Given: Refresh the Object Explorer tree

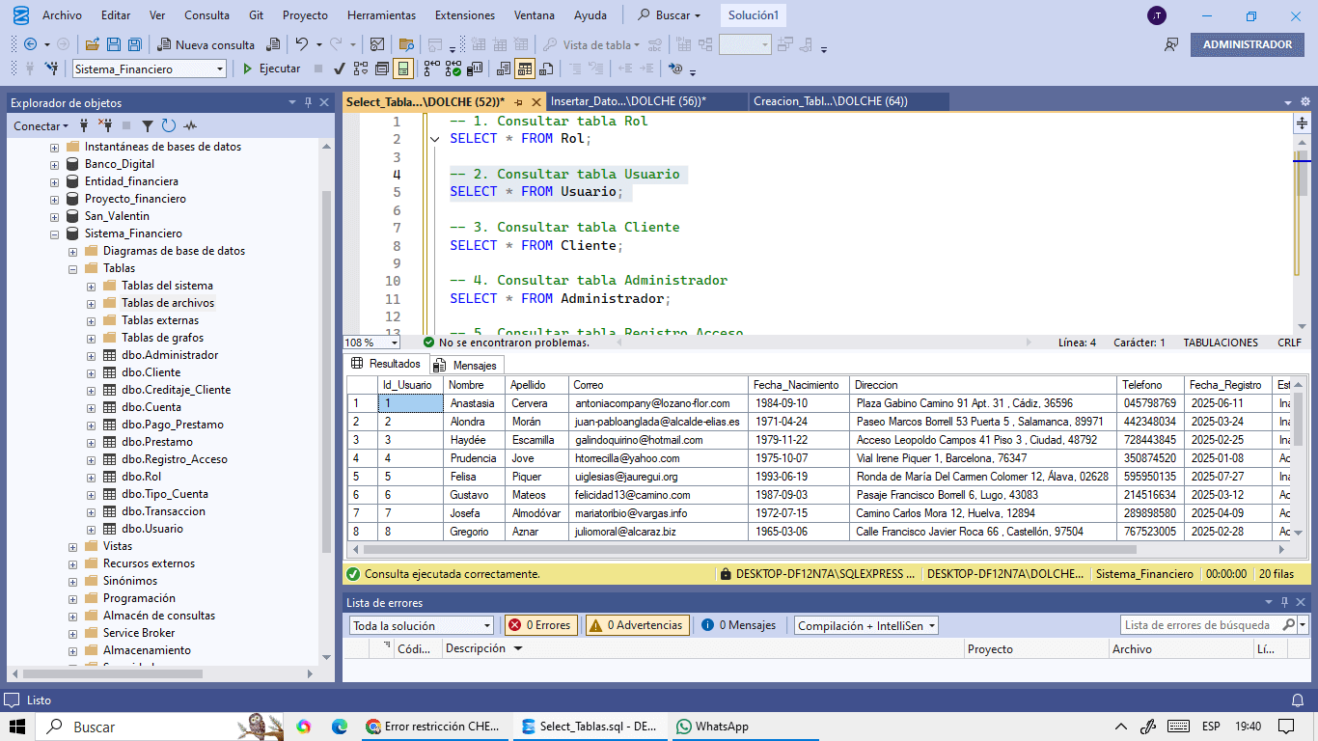Looking at the screenshot, I should 169,125.
